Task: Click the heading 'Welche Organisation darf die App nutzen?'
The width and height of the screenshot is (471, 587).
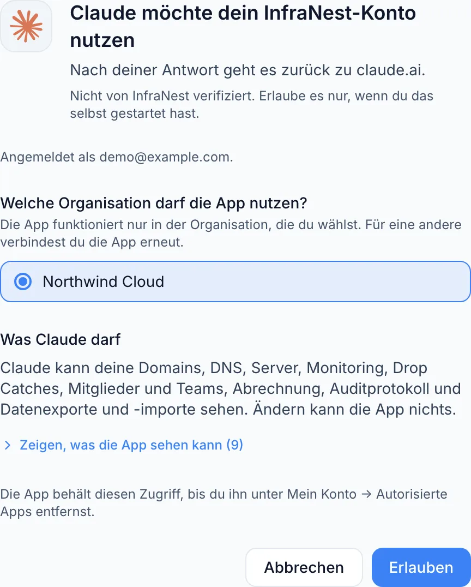Action: click(154, 203)
